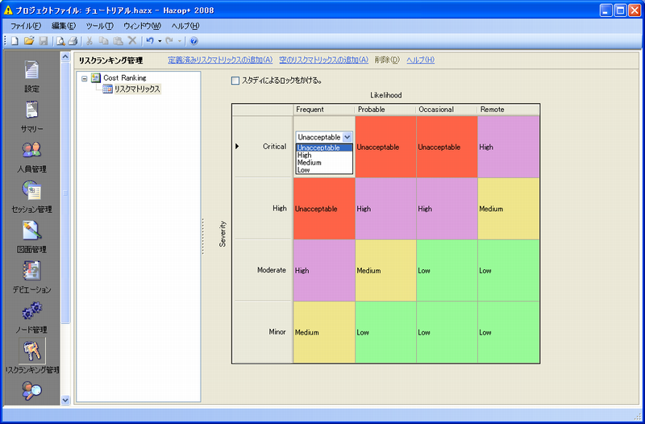Image resolution: width=645 pixels, height=424 pixels.
Task: Click the Critical / Probable Unacceptable cell
Action: (385, 147)
